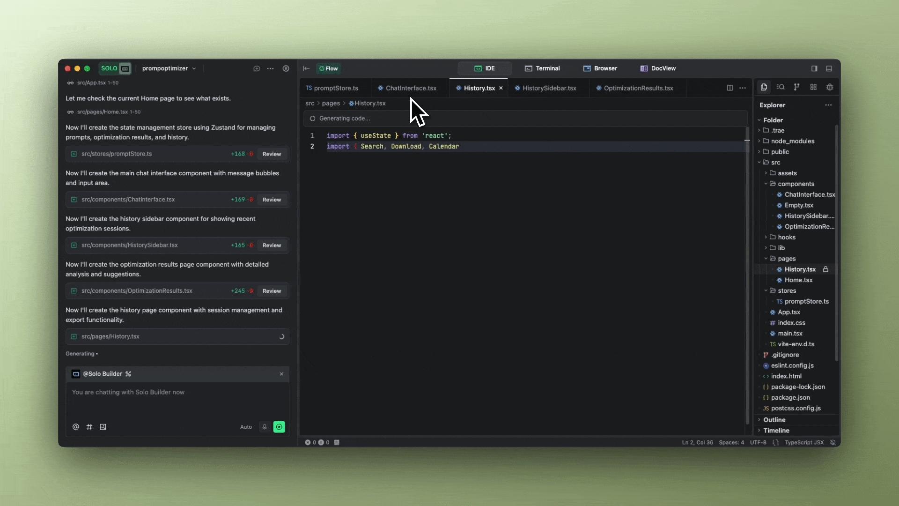
Task: Open the Search panel in the sidebar
Action: [780, 87]
